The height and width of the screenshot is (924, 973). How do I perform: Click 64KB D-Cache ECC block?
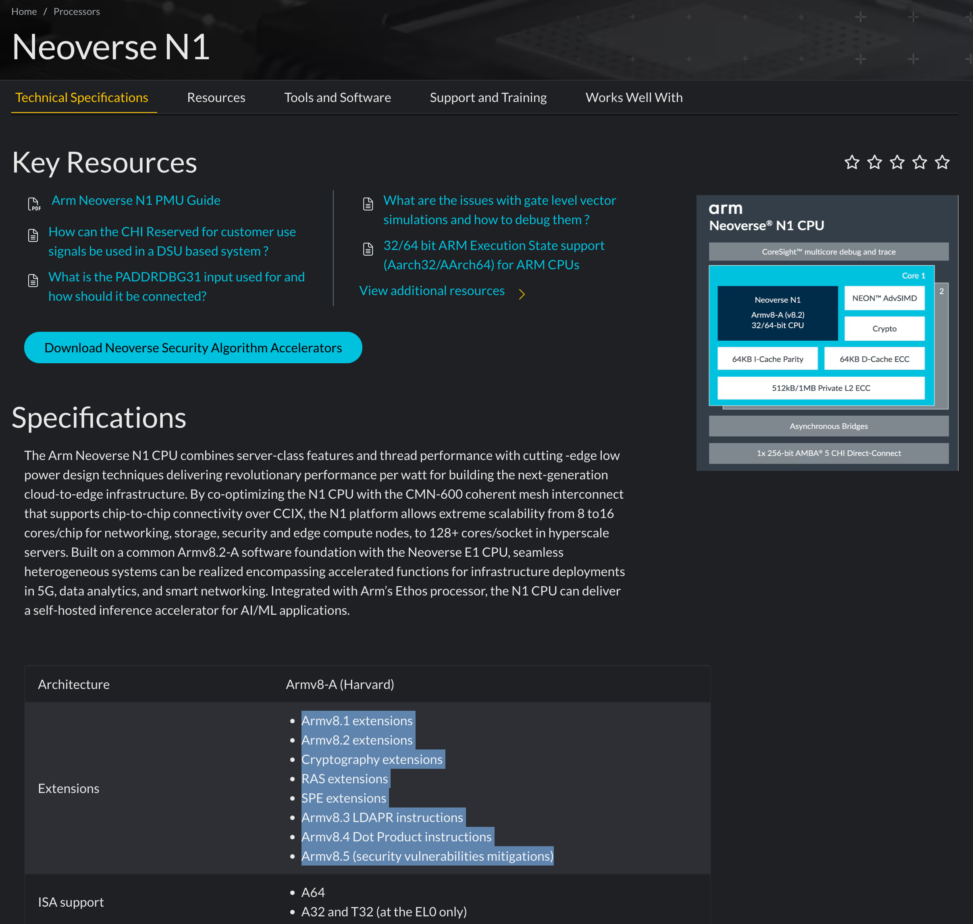(875, 359)
